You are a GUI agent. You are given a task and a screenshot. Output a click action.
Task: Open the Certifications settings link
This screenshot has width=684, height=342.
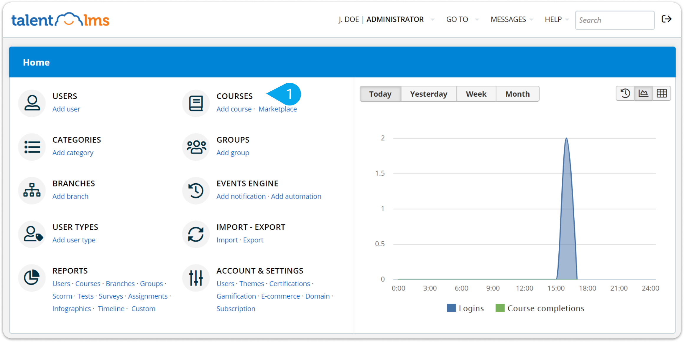coord(290,283)
